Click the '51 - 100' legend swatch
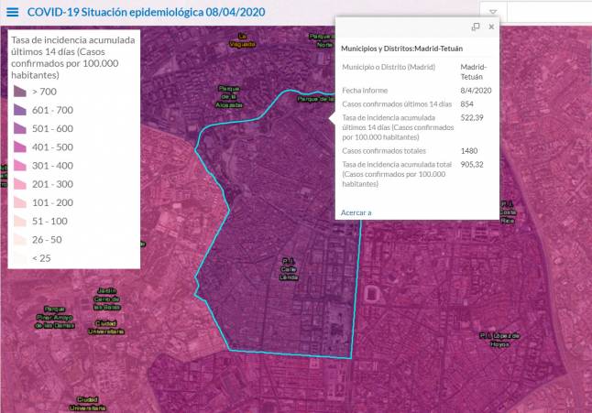592x413 pixels. pyautogui.click(x=19, y=221)
